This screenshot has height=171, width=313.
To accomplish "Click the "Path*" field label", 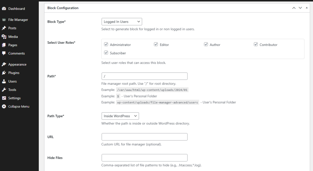I will (51, 76).
